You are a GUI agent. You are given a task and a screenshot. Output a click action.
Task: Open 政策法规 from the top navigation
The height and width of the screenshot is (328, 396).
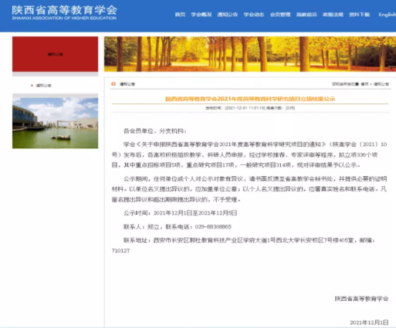pos(332,14)
